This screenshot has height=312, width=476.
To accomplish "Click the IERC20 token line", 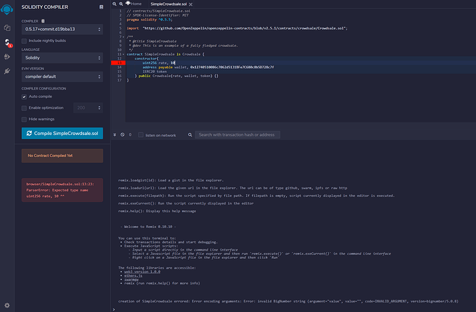I will point(155,72).
